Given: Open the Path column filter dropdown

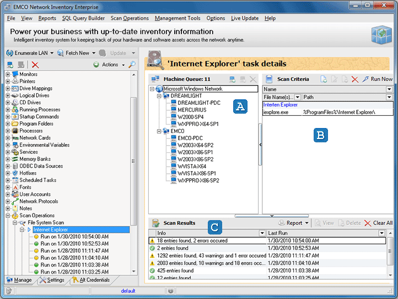Looking at the screenshot, I should pyautogui.click(x=389, y=97).
